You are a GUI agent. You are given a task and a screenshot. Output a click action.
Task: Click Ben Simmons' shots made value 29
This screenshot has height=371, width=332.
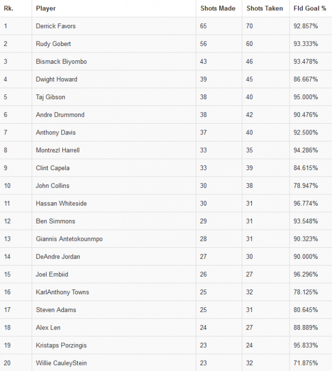pyautogui.click(x=204, y=221)
